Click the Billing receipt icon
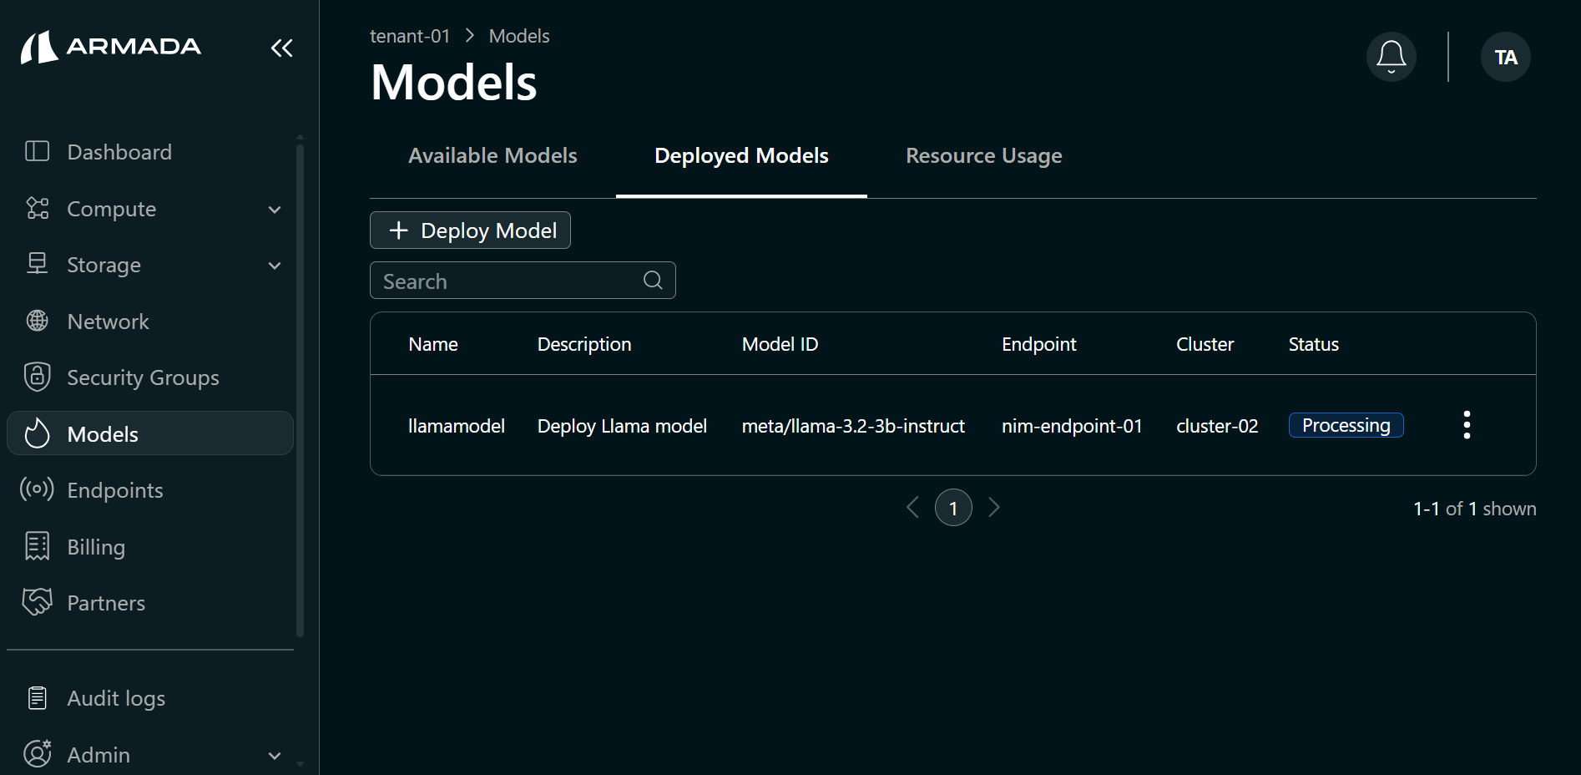This screenshot has width=1581, height=775. pos(38,545)
